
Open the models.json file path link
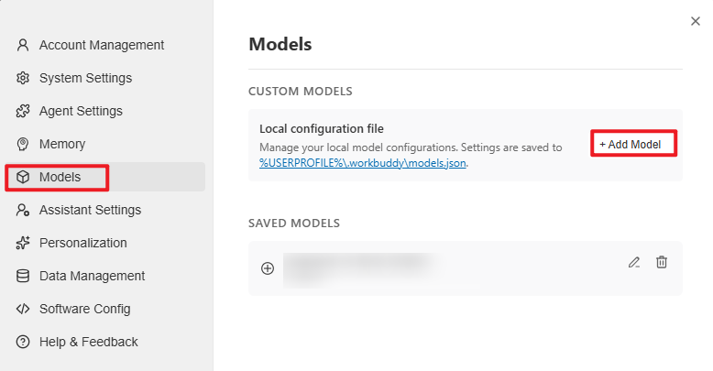(362, 163)
